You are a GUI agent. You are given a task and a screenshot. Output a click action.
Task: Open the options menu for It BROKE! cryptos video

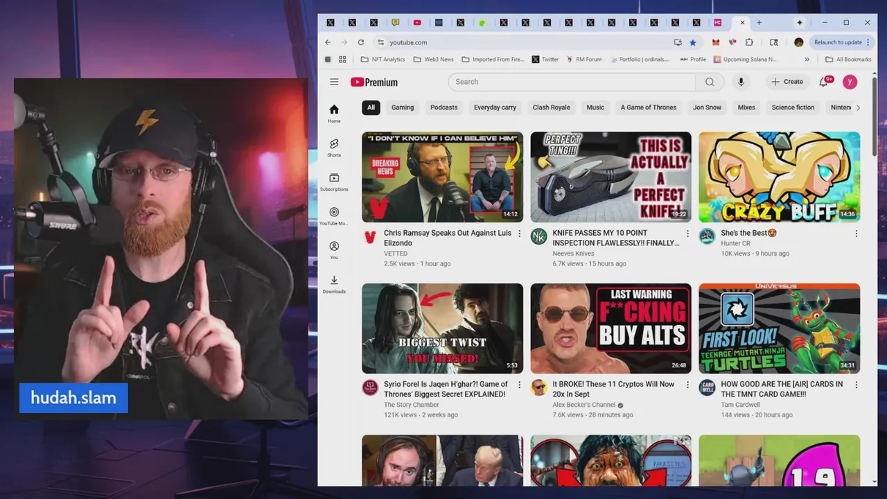coord(687,385)
